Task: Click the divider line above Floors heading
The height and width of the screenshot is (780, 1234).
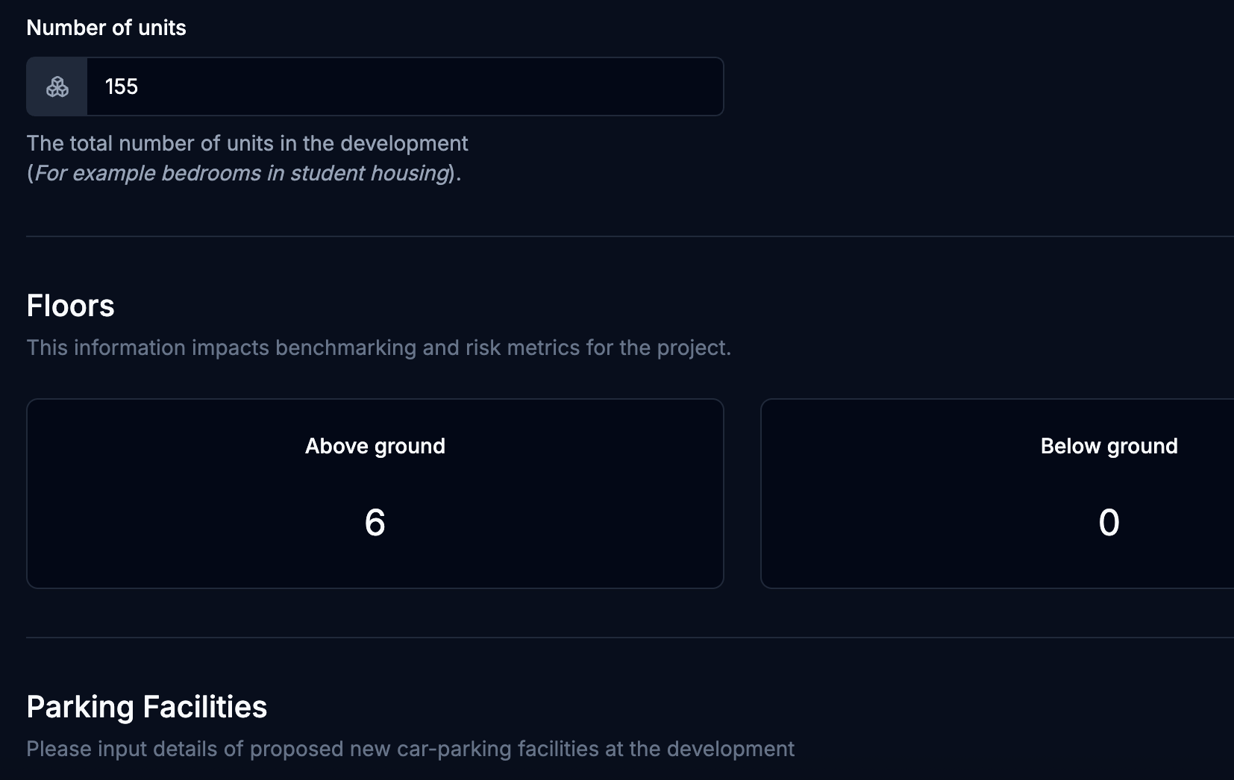Action: (x=630, y=236)
